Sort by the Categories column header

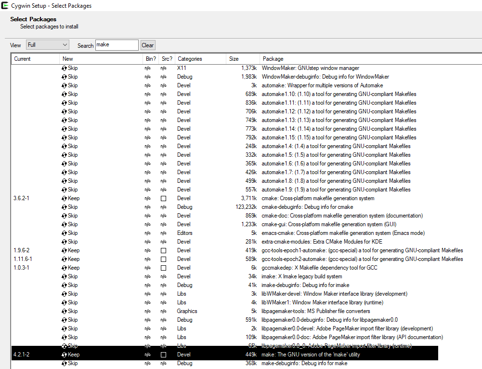pos(201,59)
